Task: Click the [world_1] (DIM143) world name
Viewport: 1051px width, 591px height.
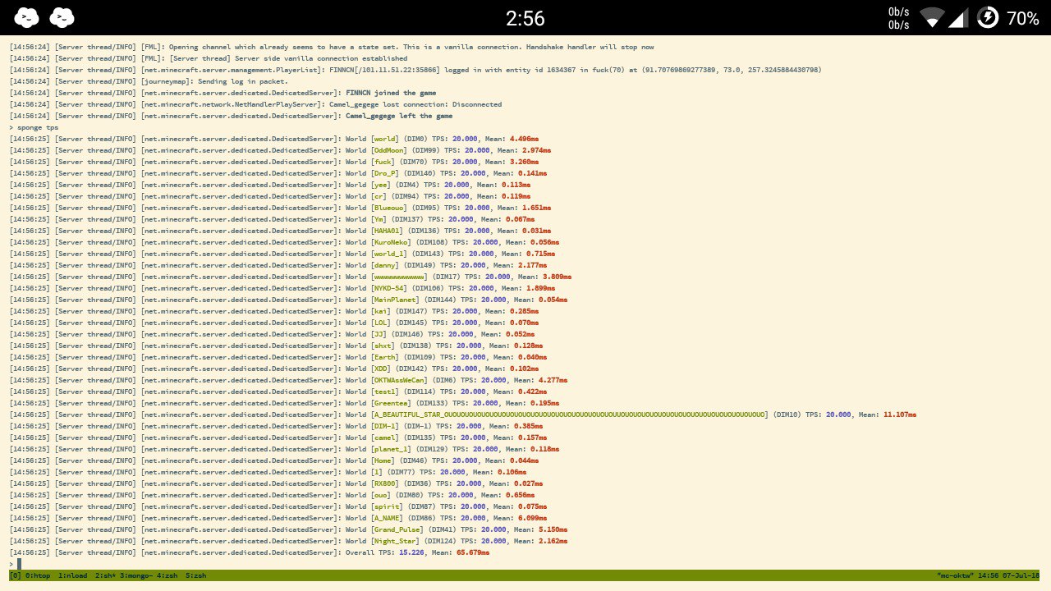Action: 389,254
